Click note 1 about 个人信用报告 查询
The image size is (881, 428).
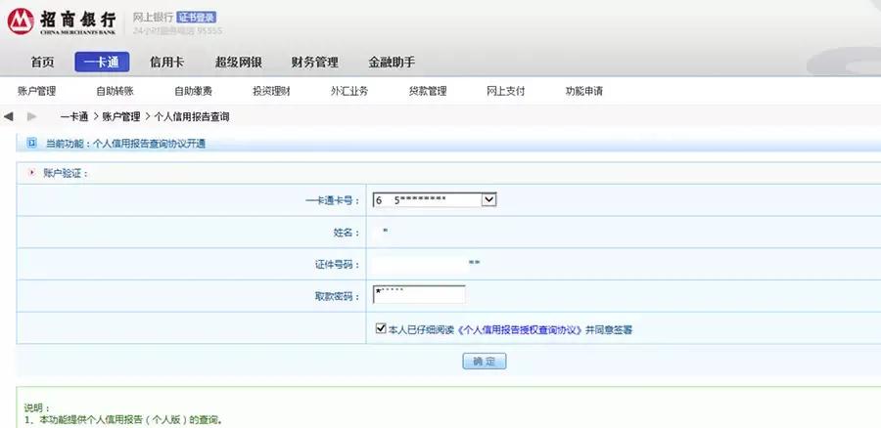(123, 420)
